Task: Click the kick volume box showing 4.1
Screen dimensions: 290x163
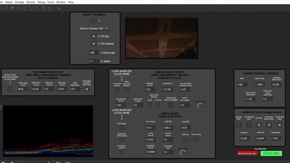Action: [x=150, y=128]
